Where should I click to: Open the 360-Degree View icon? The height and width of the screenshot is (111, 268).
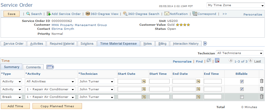click(88, 14)
